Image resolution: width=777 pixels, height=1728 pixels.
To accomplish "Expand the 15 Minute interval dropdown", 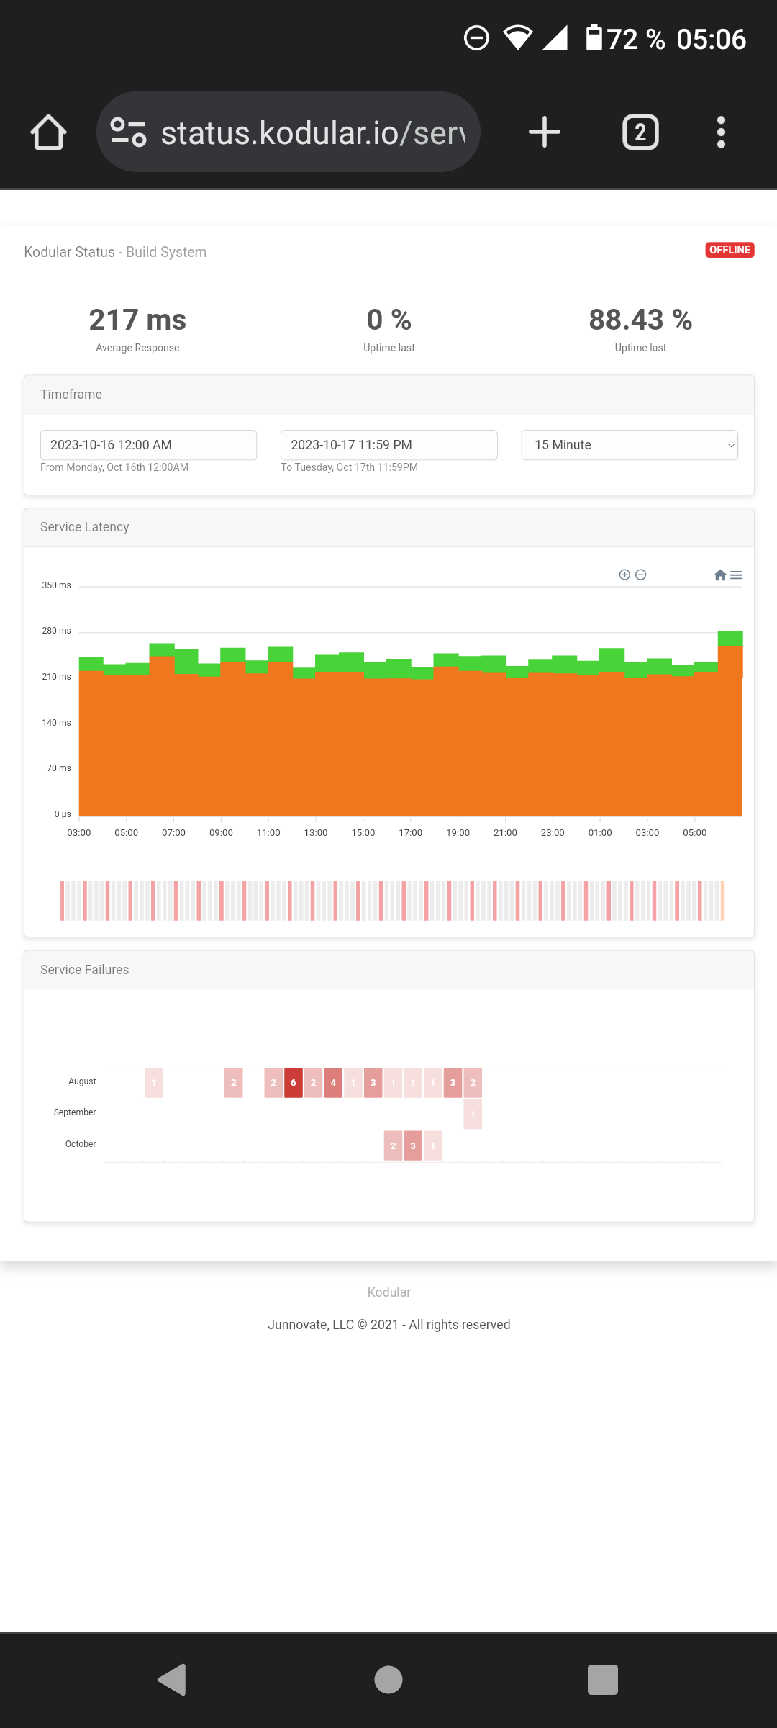I will click(x=630, y=445).
